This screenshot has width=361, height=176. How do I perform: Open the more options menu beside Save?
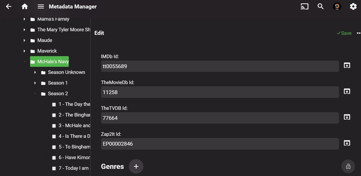(358, 33)
